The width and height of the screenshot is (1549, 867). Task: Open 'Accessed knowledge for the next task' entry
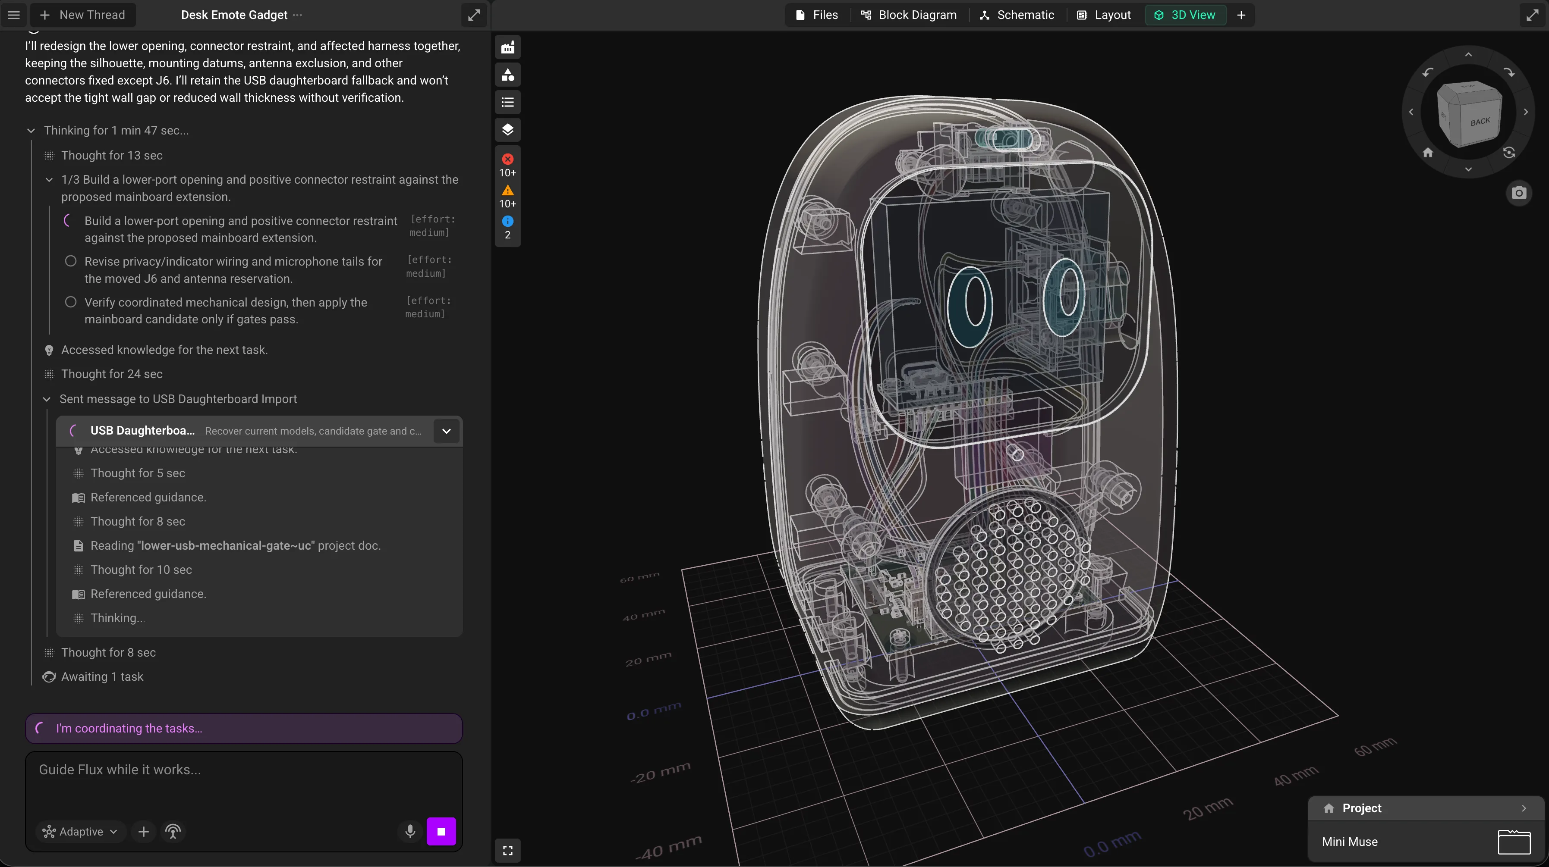tap(164, 350)
